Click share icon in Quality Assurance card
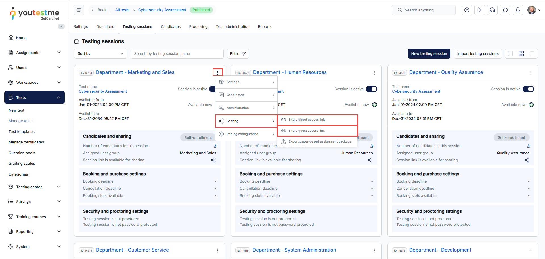This screenshot has width=545, height=259. [x=527, y=160]
